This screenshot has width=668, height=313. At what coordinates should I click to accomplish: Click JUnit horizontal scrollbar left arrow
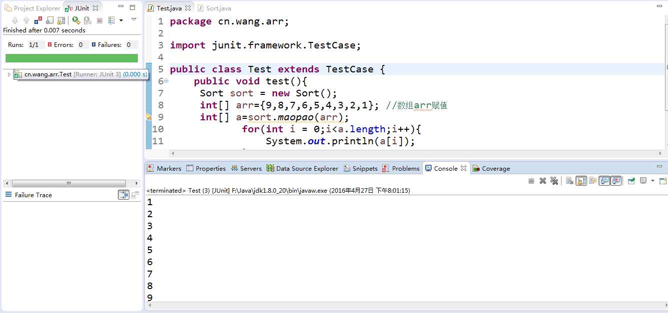click(6, 183)
